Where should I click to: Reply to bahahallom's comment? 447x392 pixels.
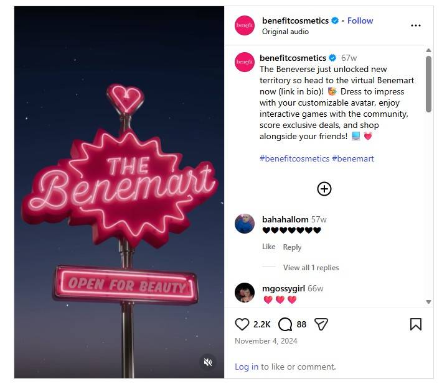click(x=292, y=247)
